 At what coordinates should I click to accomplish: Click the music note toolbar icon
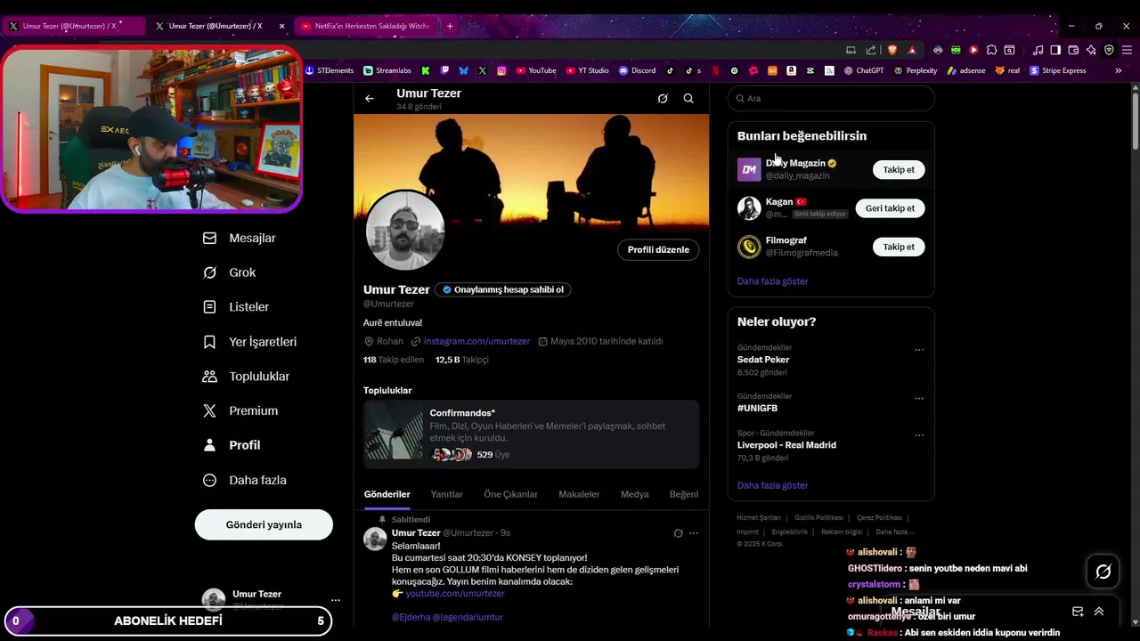pyautogui.click(x=1038, y=50)
